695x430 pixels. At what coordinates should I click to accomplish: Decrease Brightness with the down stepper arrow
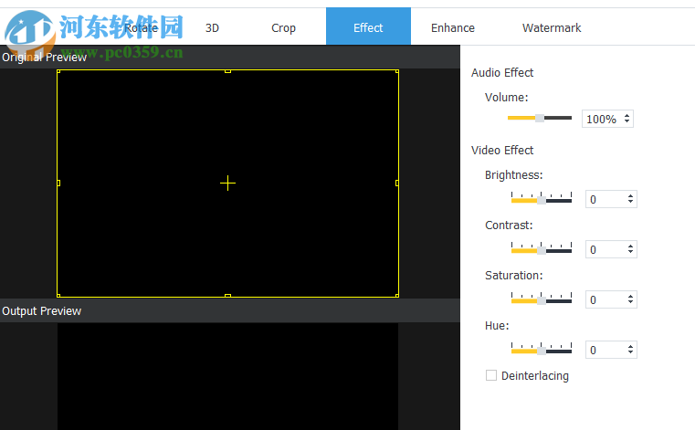(x=630, y=202)
